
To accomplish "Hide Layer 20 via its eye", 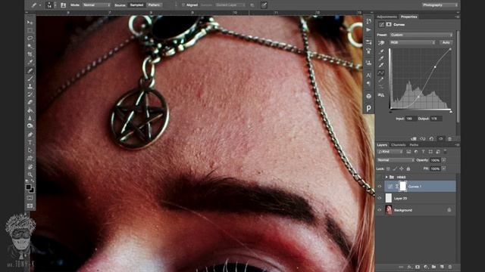I will 380,198.
